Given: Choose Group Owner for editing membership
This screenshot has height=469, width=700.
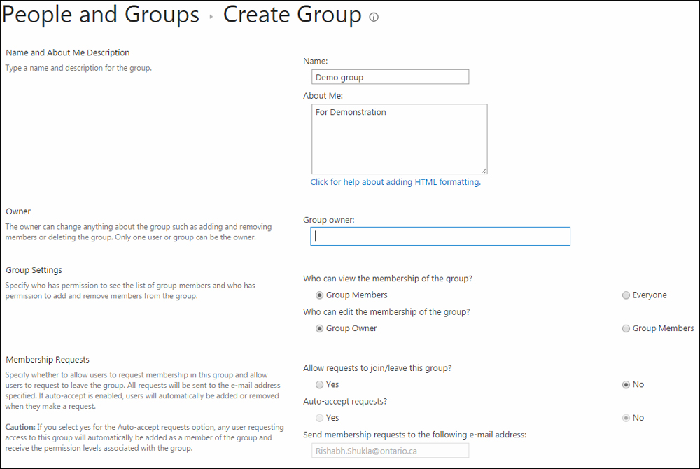Looking at the screenshot, I should pyautogui.click(x=320, y=328).
